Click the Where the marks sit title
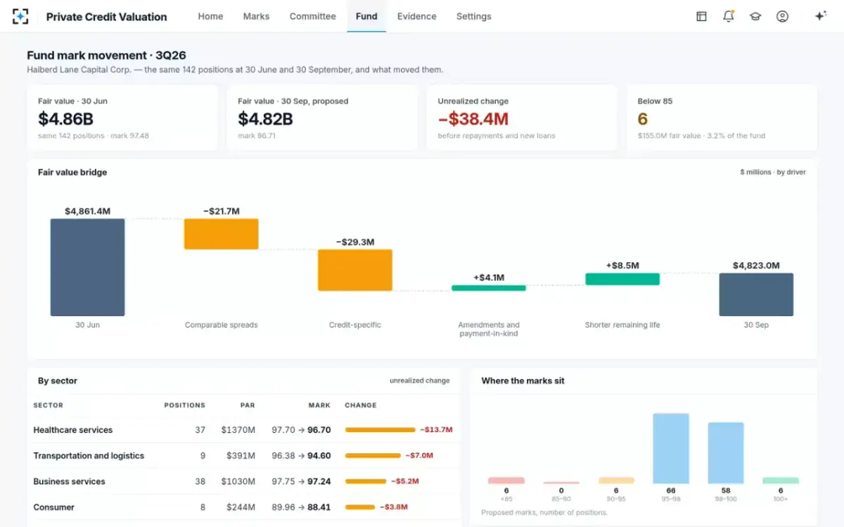Image resolution: width=844 pixels, height=527 pixels. tap(523, 381)
